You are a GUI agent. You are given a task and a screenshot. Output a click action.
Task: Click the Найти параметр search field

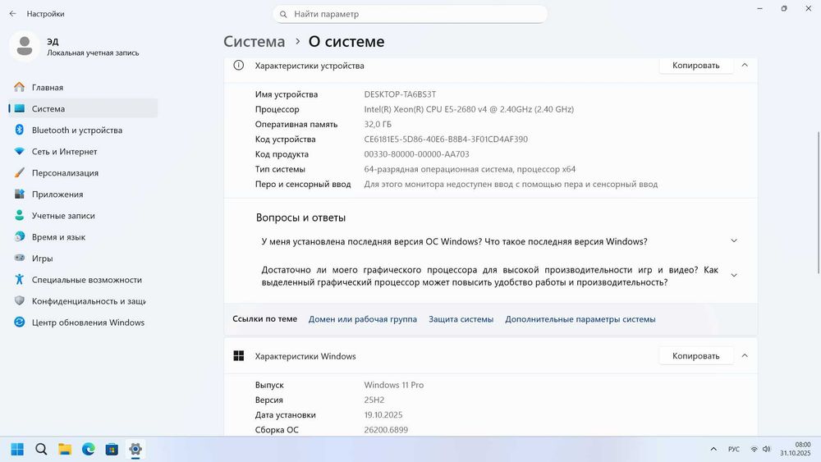click(410, 14)
